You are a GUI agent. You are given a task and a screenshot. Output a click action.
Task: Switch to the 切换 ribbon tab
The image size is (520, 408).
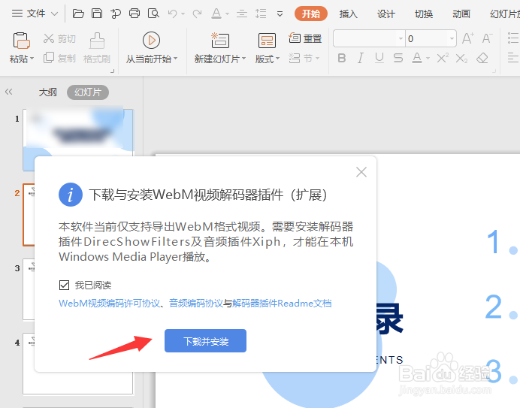coord(424,14)
